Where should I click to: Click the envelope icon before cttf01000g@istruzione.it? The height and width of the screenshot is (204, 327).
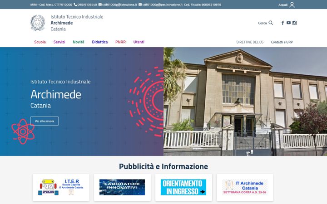pos(100,5)
